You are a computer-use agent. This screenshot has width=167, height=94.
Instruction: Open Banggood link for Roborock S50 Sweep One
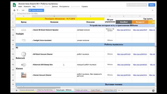140,64
